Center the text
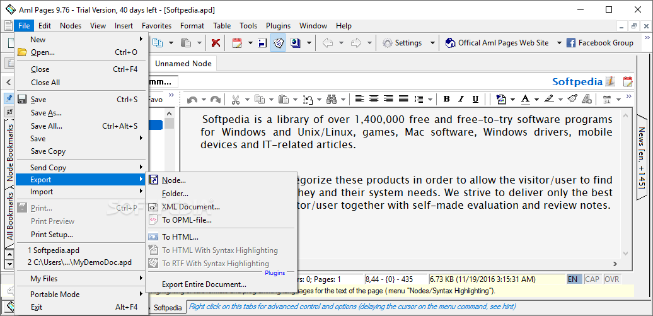 tap(374, 99)
